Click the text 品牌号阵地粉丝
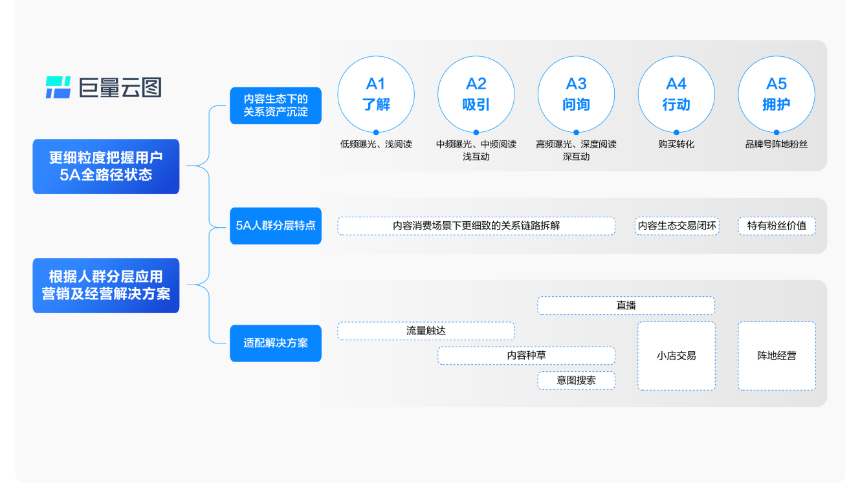This screenshot has width=860, height=498. point(777,144)
